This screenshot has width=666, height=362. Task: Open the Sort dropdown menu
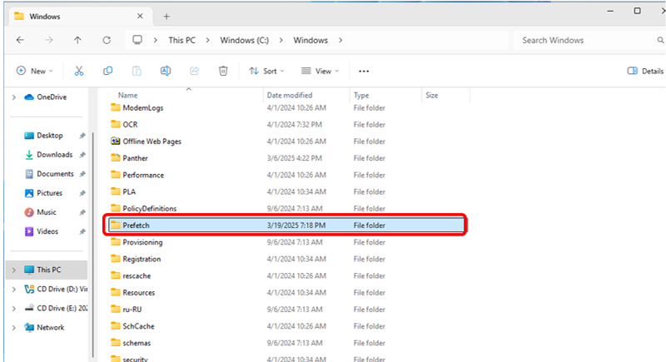coord(266,72)
